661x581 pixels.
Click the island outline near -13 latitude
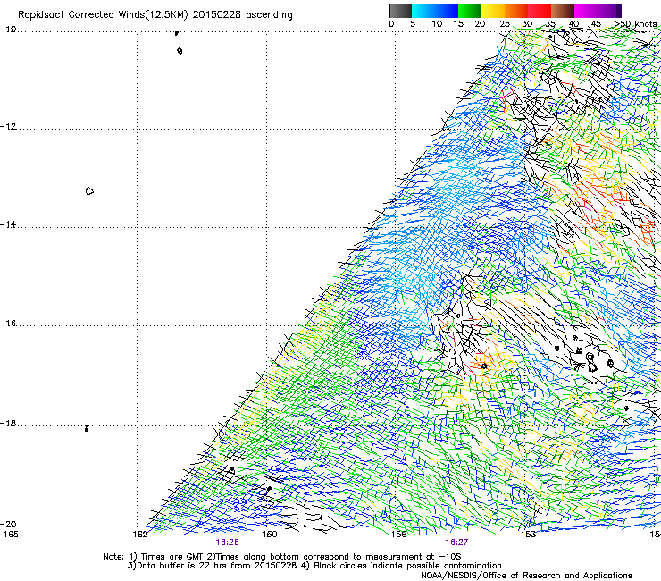[x=89, y=191]
